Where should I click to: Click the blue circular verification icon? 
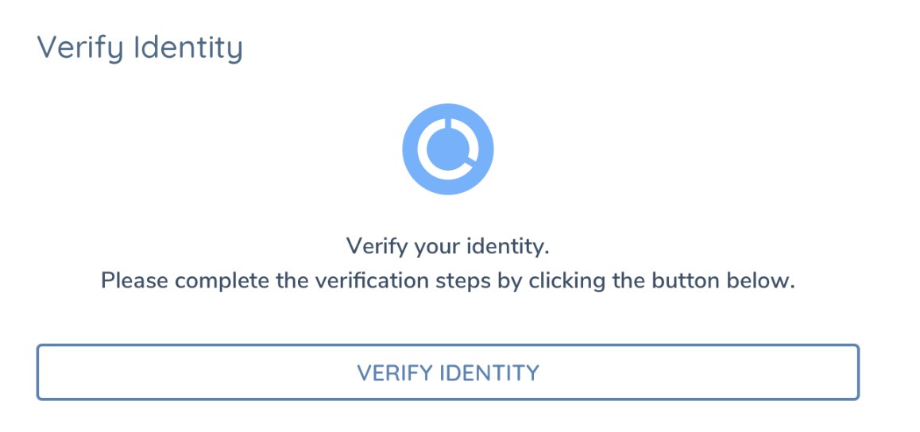[448, 148]
